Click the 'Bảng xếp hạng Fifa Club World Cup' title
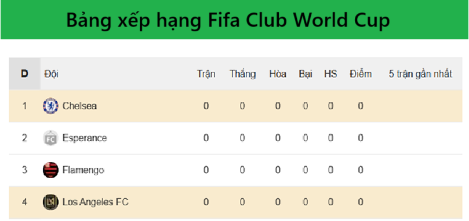Viewport: 469px width, 221px height. [228, 20]
